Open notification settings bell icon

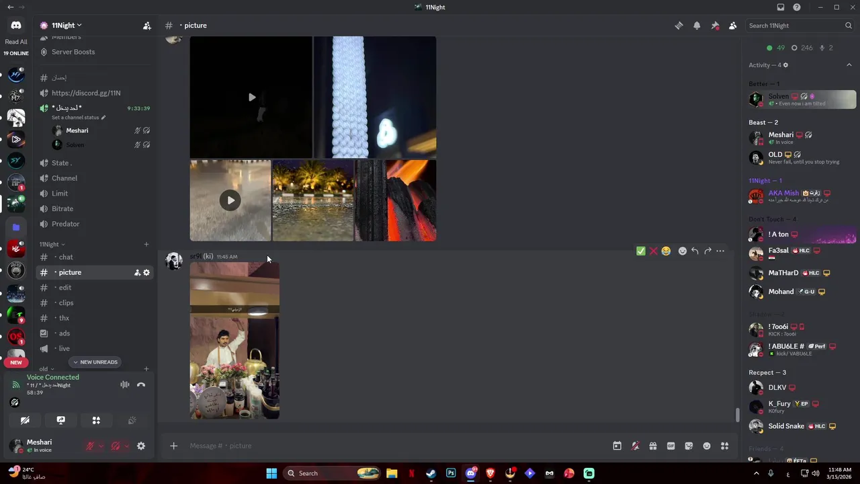click(x=697, y=26)
